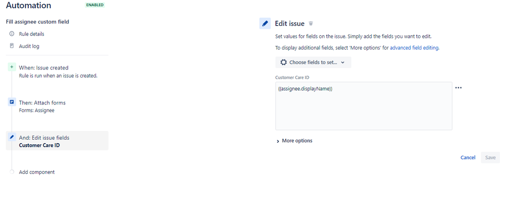Screen dimensions: 516x197
Task: Click the Attach forms step icon
Action: pos(12,102)
